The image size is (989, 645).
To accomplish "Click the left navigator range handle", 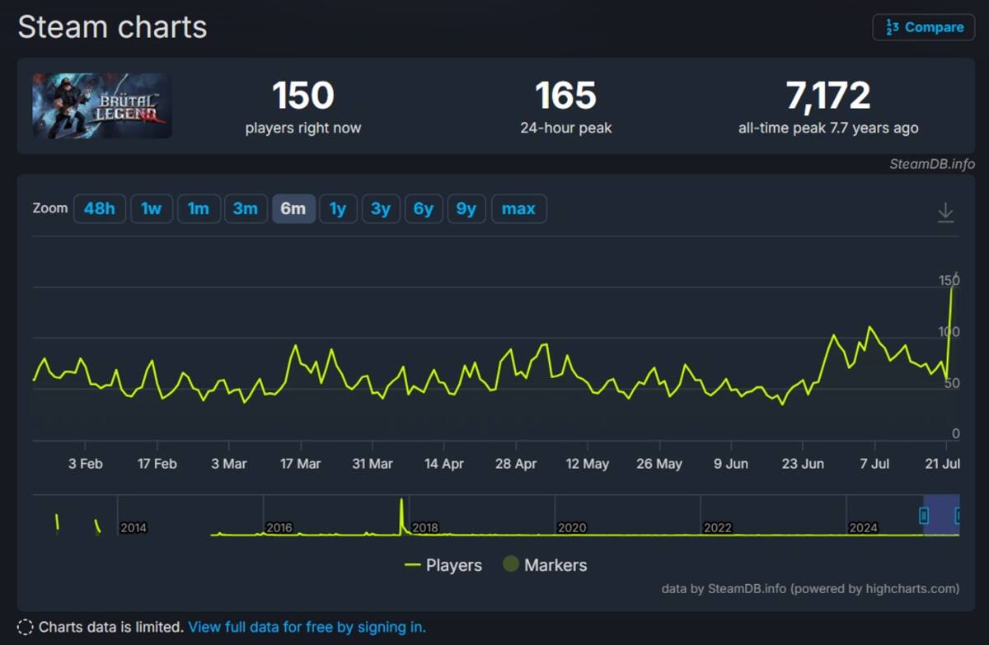I will coord(924,516).
